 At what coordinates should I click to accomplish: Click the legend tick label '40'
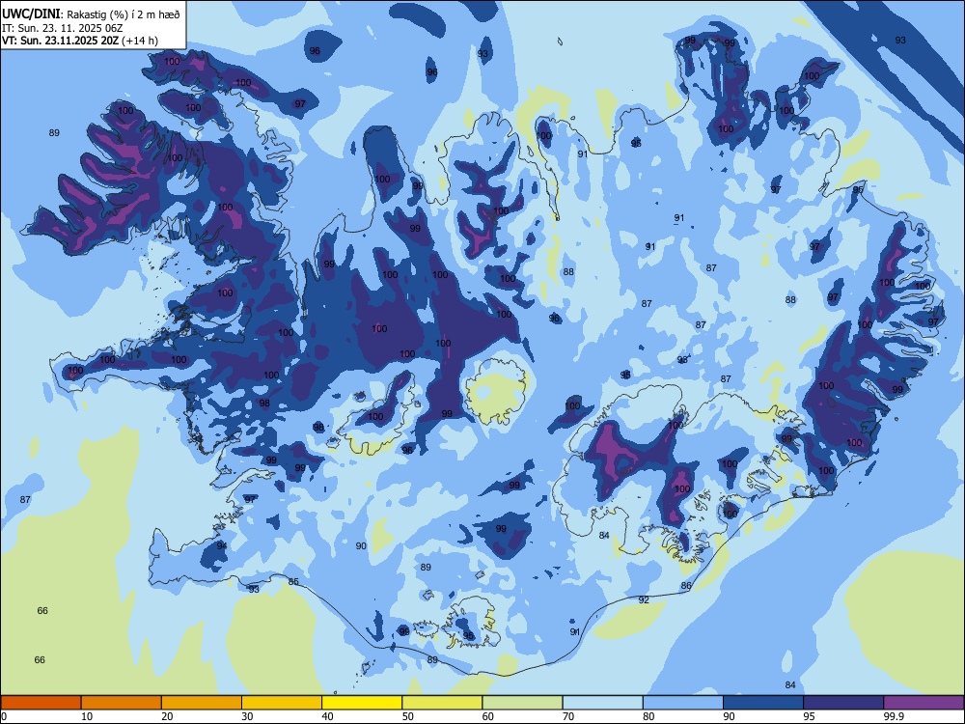[327, 716]
